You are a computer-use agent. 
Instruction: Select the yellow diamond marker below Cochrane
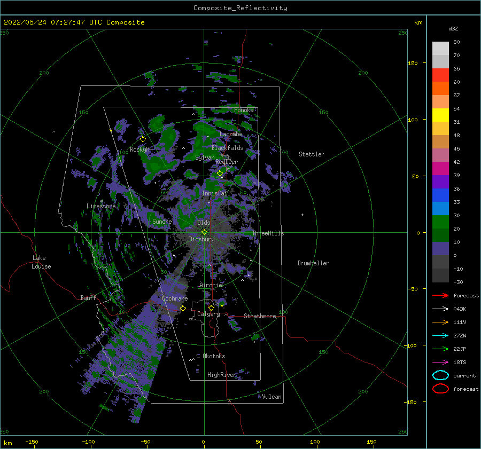pyautogui.click(x=183, y=308)
